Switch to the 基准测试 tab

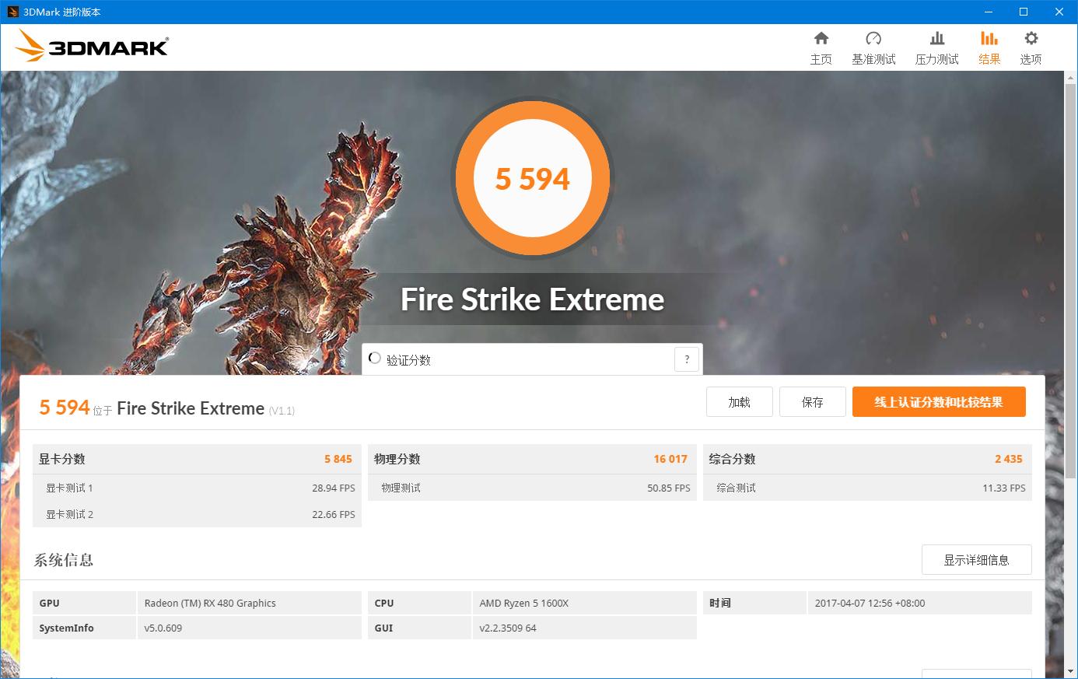pos(873,47)
